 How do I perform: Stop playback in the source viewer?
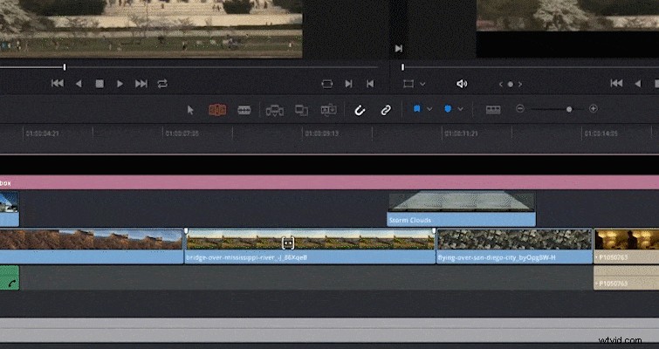[100, 84]
